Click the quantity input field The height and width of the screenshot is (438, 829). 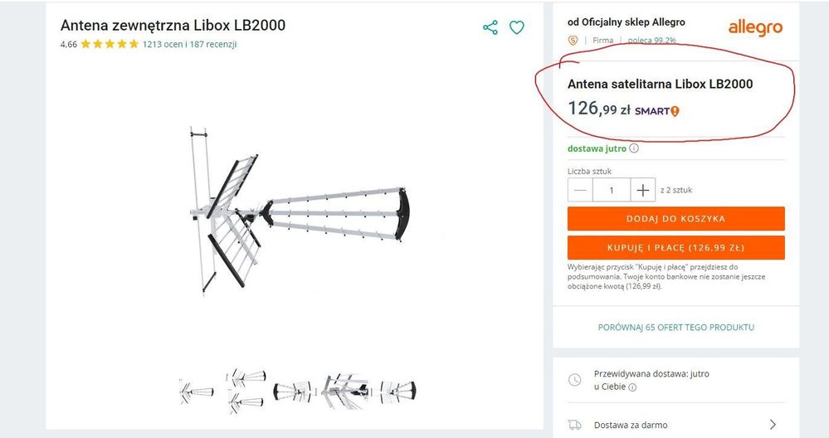[612, 190]
